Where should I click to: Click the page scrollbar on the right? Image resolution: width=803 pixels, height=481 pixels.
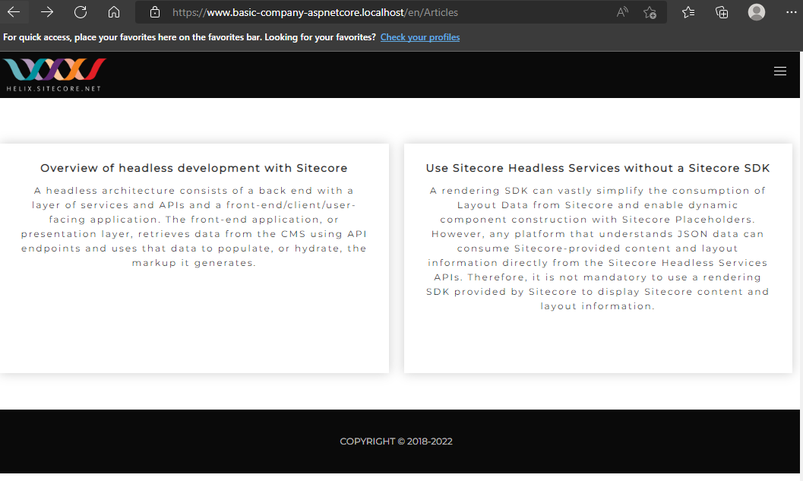click(798, 228)
